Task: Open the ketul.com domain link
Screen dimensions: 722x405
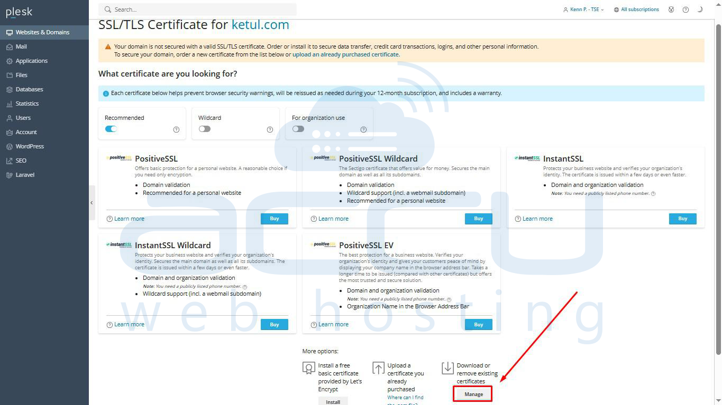Action: [x=260, y=25]
